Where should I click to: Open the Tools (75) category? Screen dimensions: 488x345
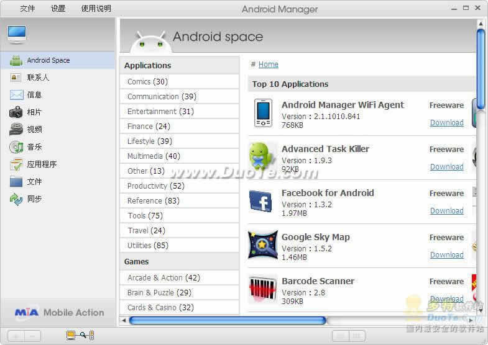coord(179,216)
